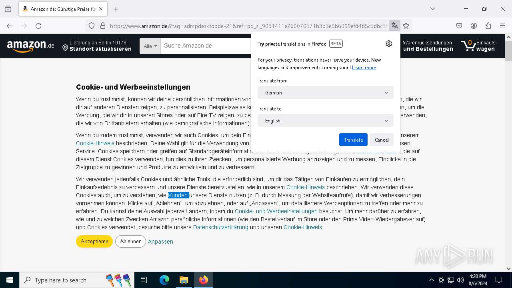Update delivery location Berlin 10178
This screenshot has width=512, height=288.
coord(97,46)
